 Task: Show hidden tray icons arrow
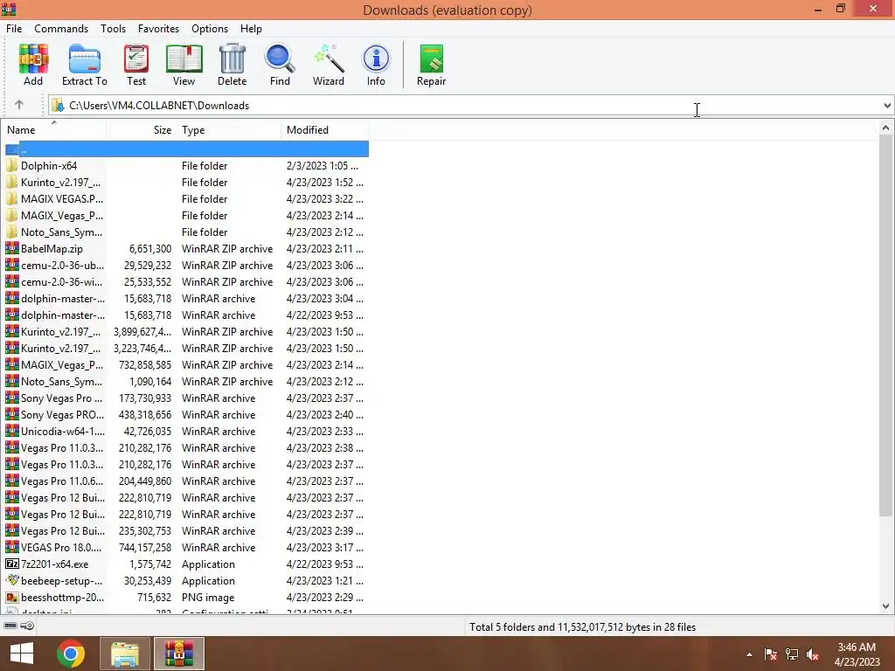click(x=749, y=654)
